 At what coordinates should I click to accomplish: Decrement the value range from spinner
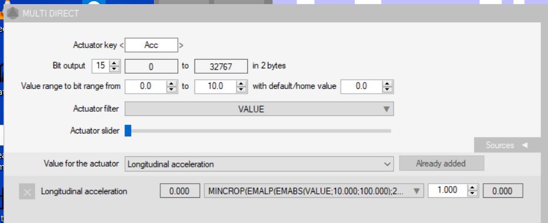172,90
